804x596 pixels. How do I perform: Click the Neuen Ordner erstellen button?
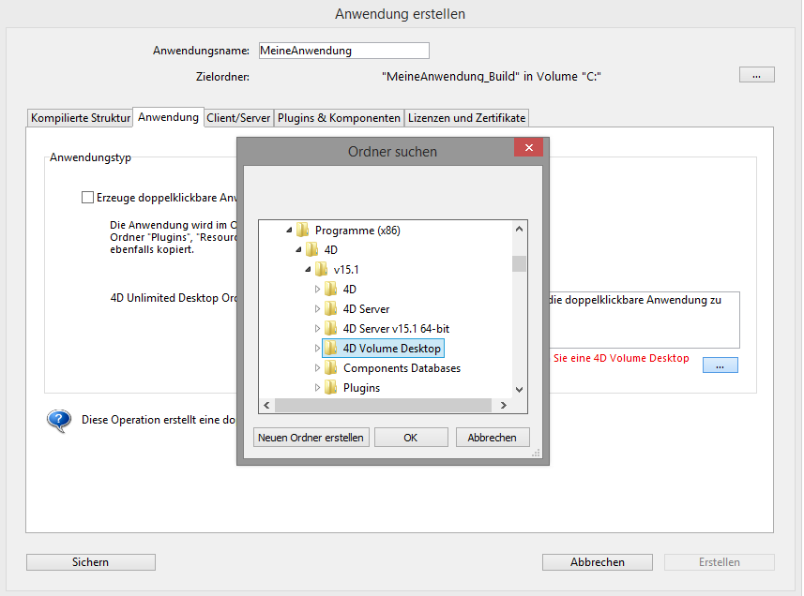pos(311,438)
